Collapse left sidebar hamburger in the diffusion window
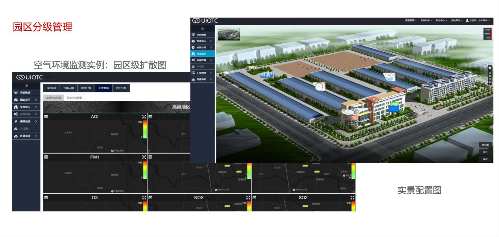Viewport: 499px width, 237px height. [26, 86]
